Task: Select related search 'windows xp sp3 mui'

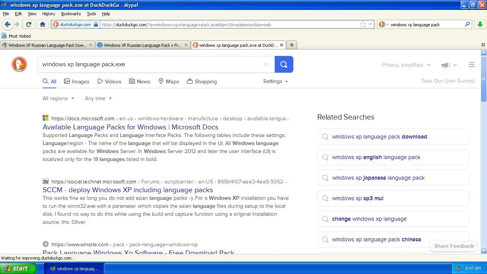Action: [x=393, y=198]
